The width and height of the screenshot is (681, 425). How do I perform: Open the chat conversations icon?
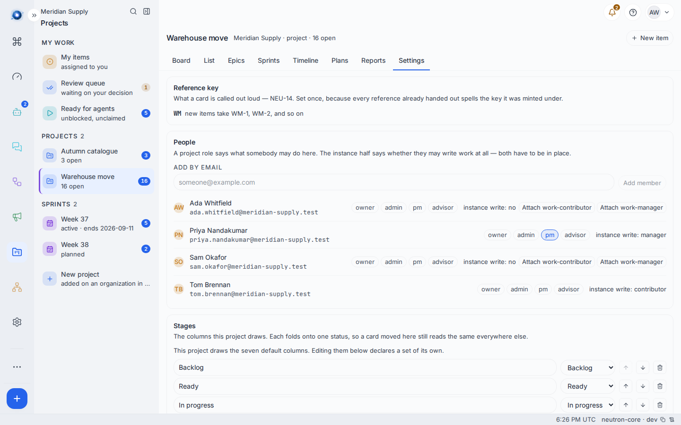pyautogui.click(x=17, y=147)
